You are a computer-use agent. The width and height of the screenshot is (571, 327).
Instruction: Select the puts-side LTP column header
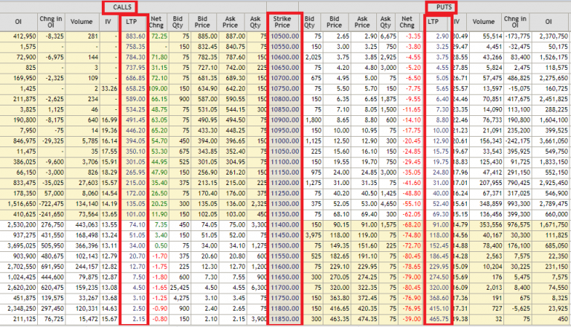[433, 22]
